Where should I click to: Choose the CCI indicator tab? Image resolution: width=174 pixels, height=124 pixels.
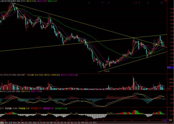[76, 123]
